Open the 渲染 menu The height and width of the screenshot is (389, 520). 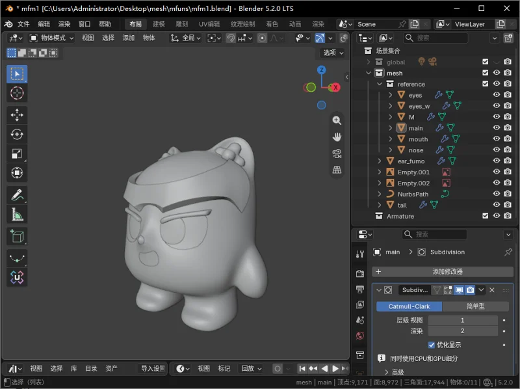(x=64, y=24)
